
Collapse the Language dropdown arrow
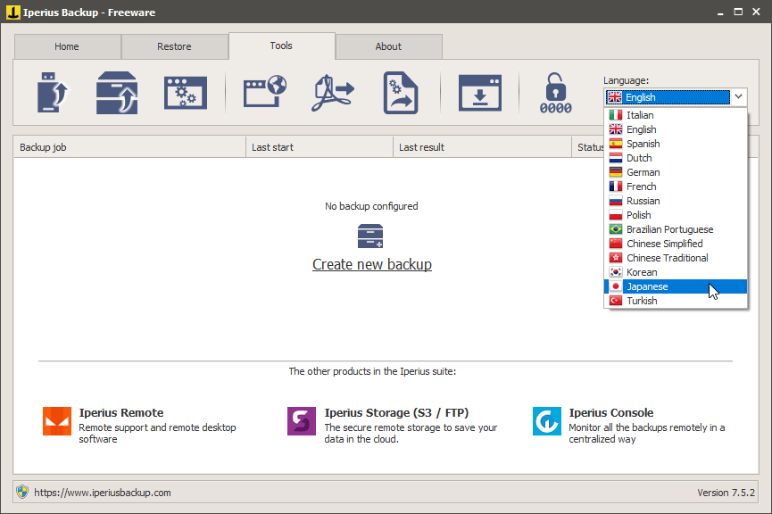tap(738, 97)
